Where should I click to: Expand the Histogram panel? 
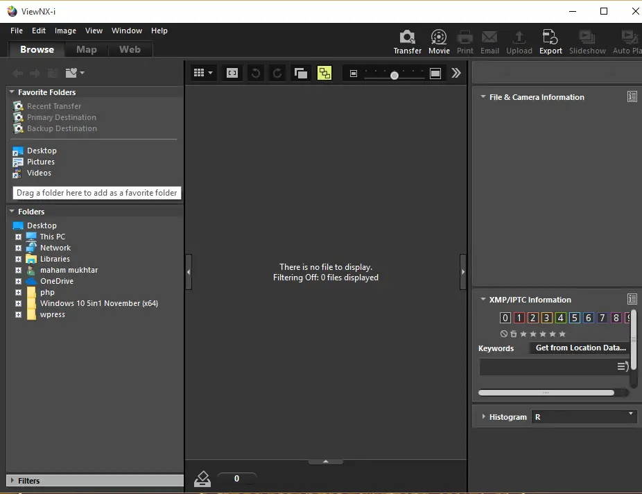pos(483,416)
